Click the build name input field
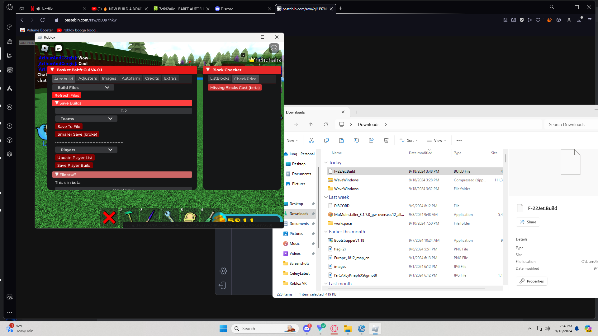The width and height of the screenshot is (598, 336). [x=124, y=111]
